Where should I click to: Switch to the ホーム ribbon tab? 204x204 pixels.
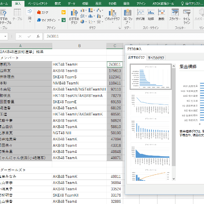[4, 4]
